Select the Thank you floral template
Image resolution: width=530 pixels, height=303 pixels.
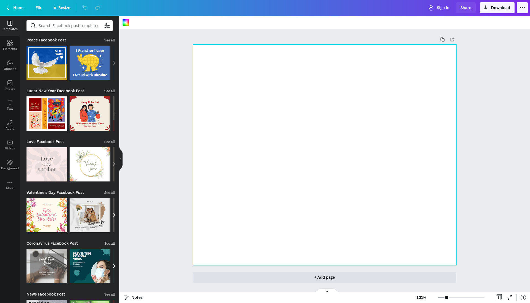point(90,164)
